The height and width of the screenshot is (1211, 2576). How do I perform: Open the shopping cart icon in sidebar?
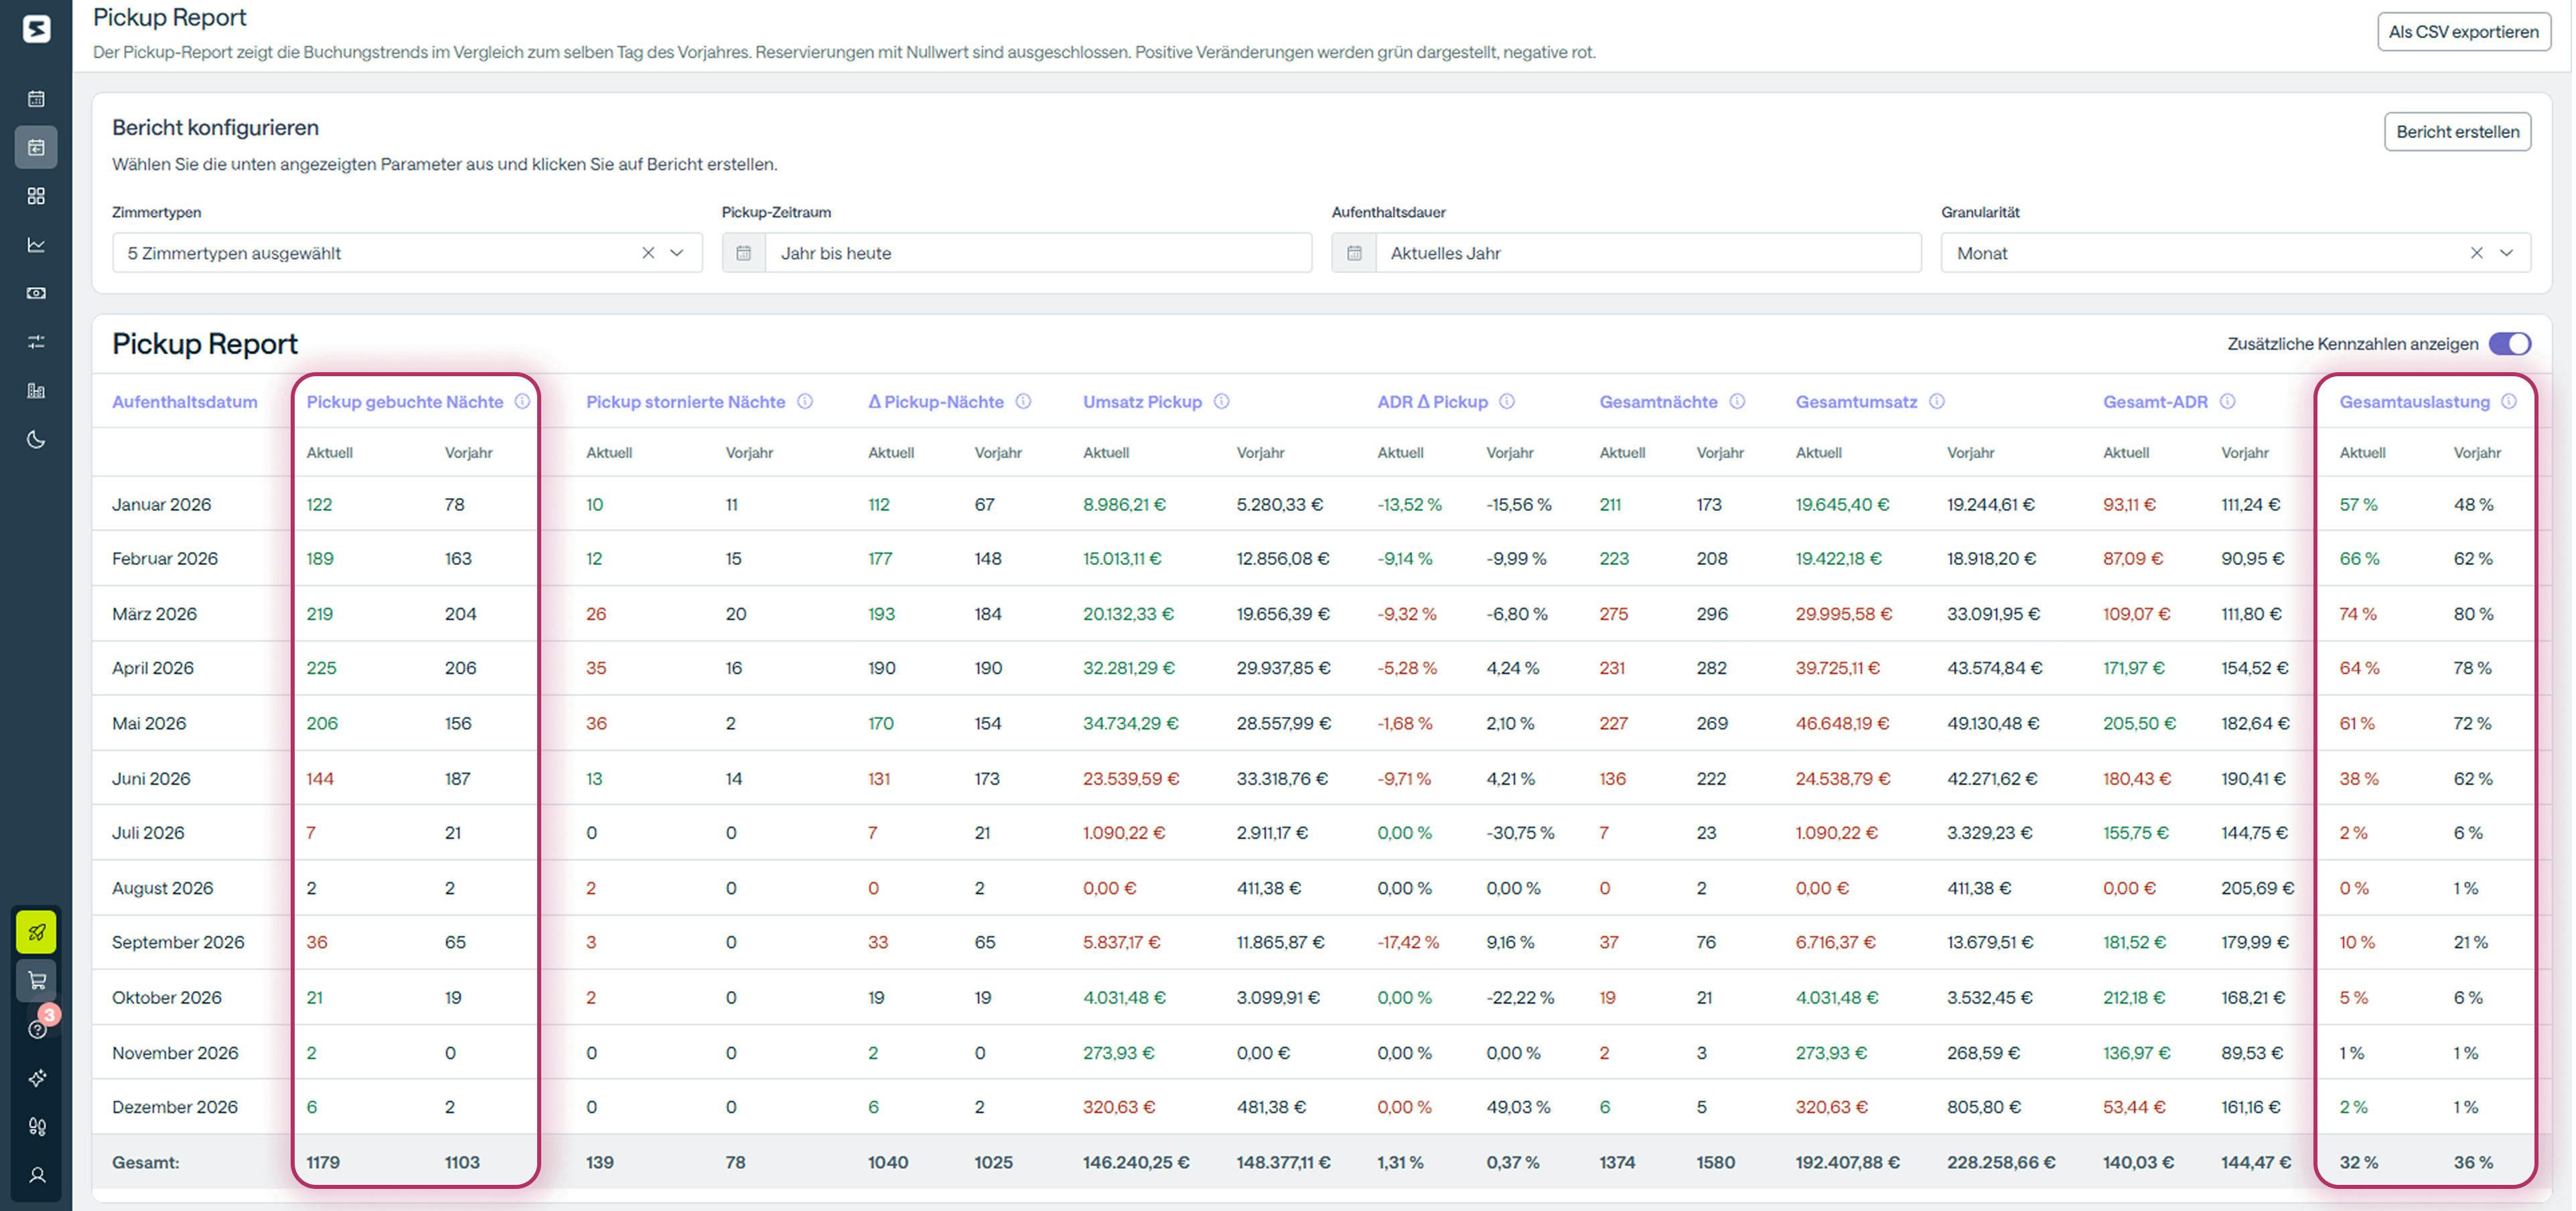click(36, 980)
